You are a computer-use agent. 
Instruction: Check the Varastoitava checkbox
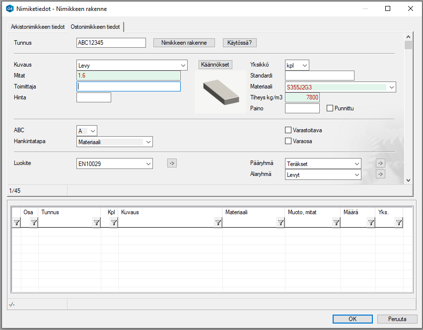[x=288, y=130]
